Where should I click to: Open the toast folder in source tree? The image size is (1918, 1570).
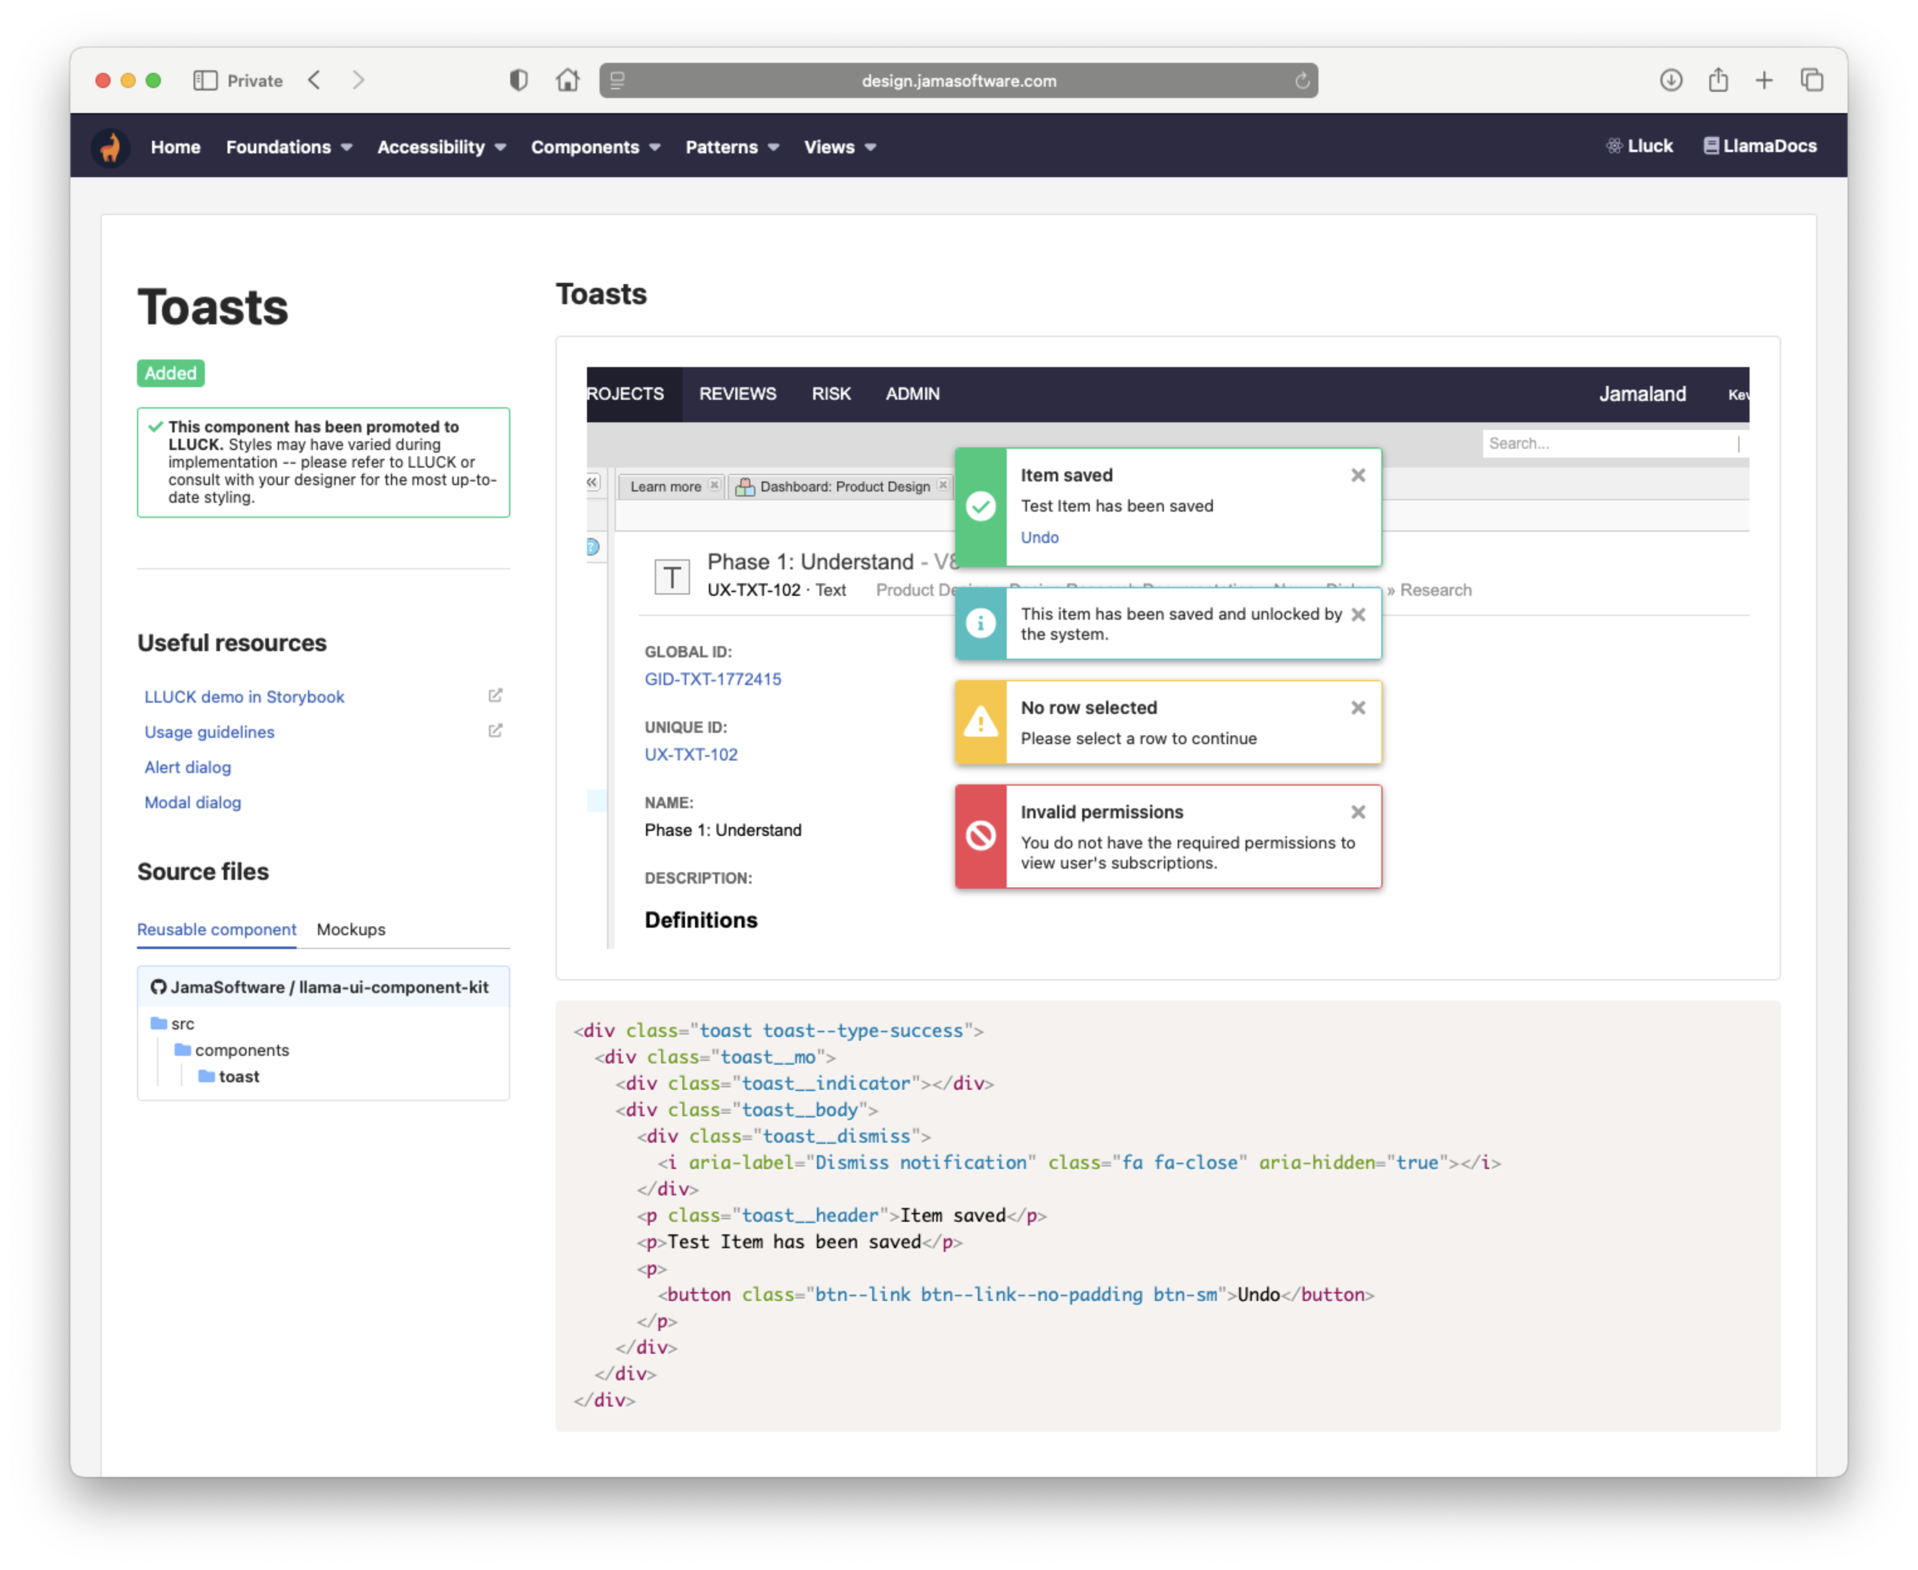point(239,1076)
